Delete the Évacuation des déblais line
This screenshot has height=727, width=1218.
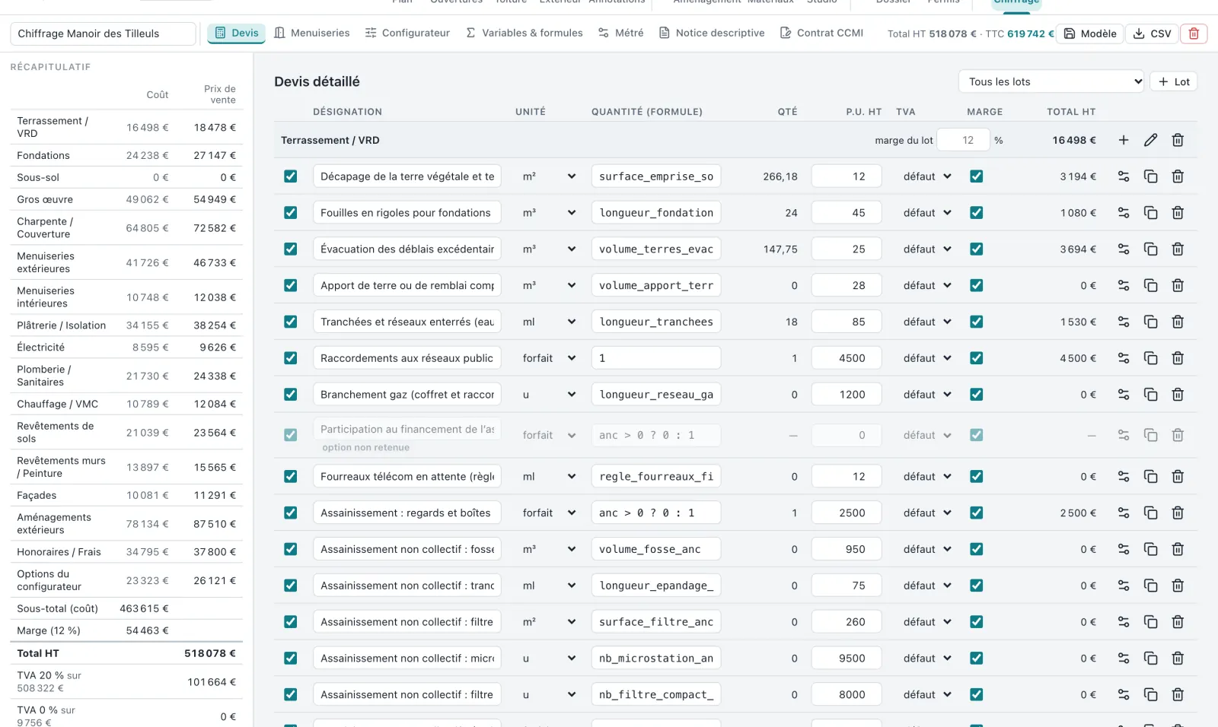pos(1178,249)
